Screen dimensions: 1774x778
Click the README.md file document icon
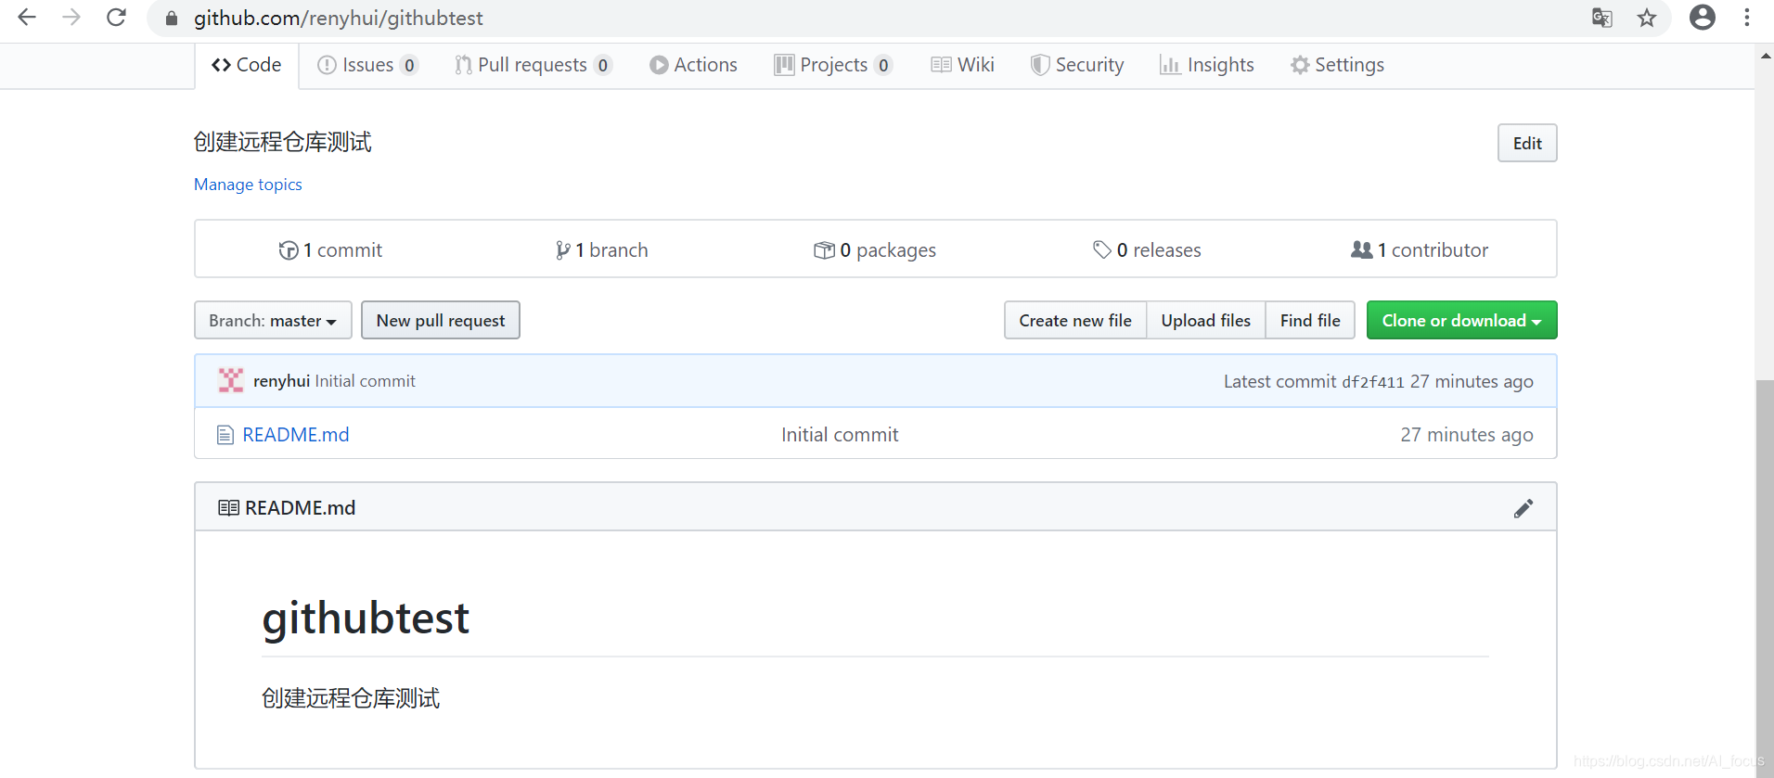225,434
